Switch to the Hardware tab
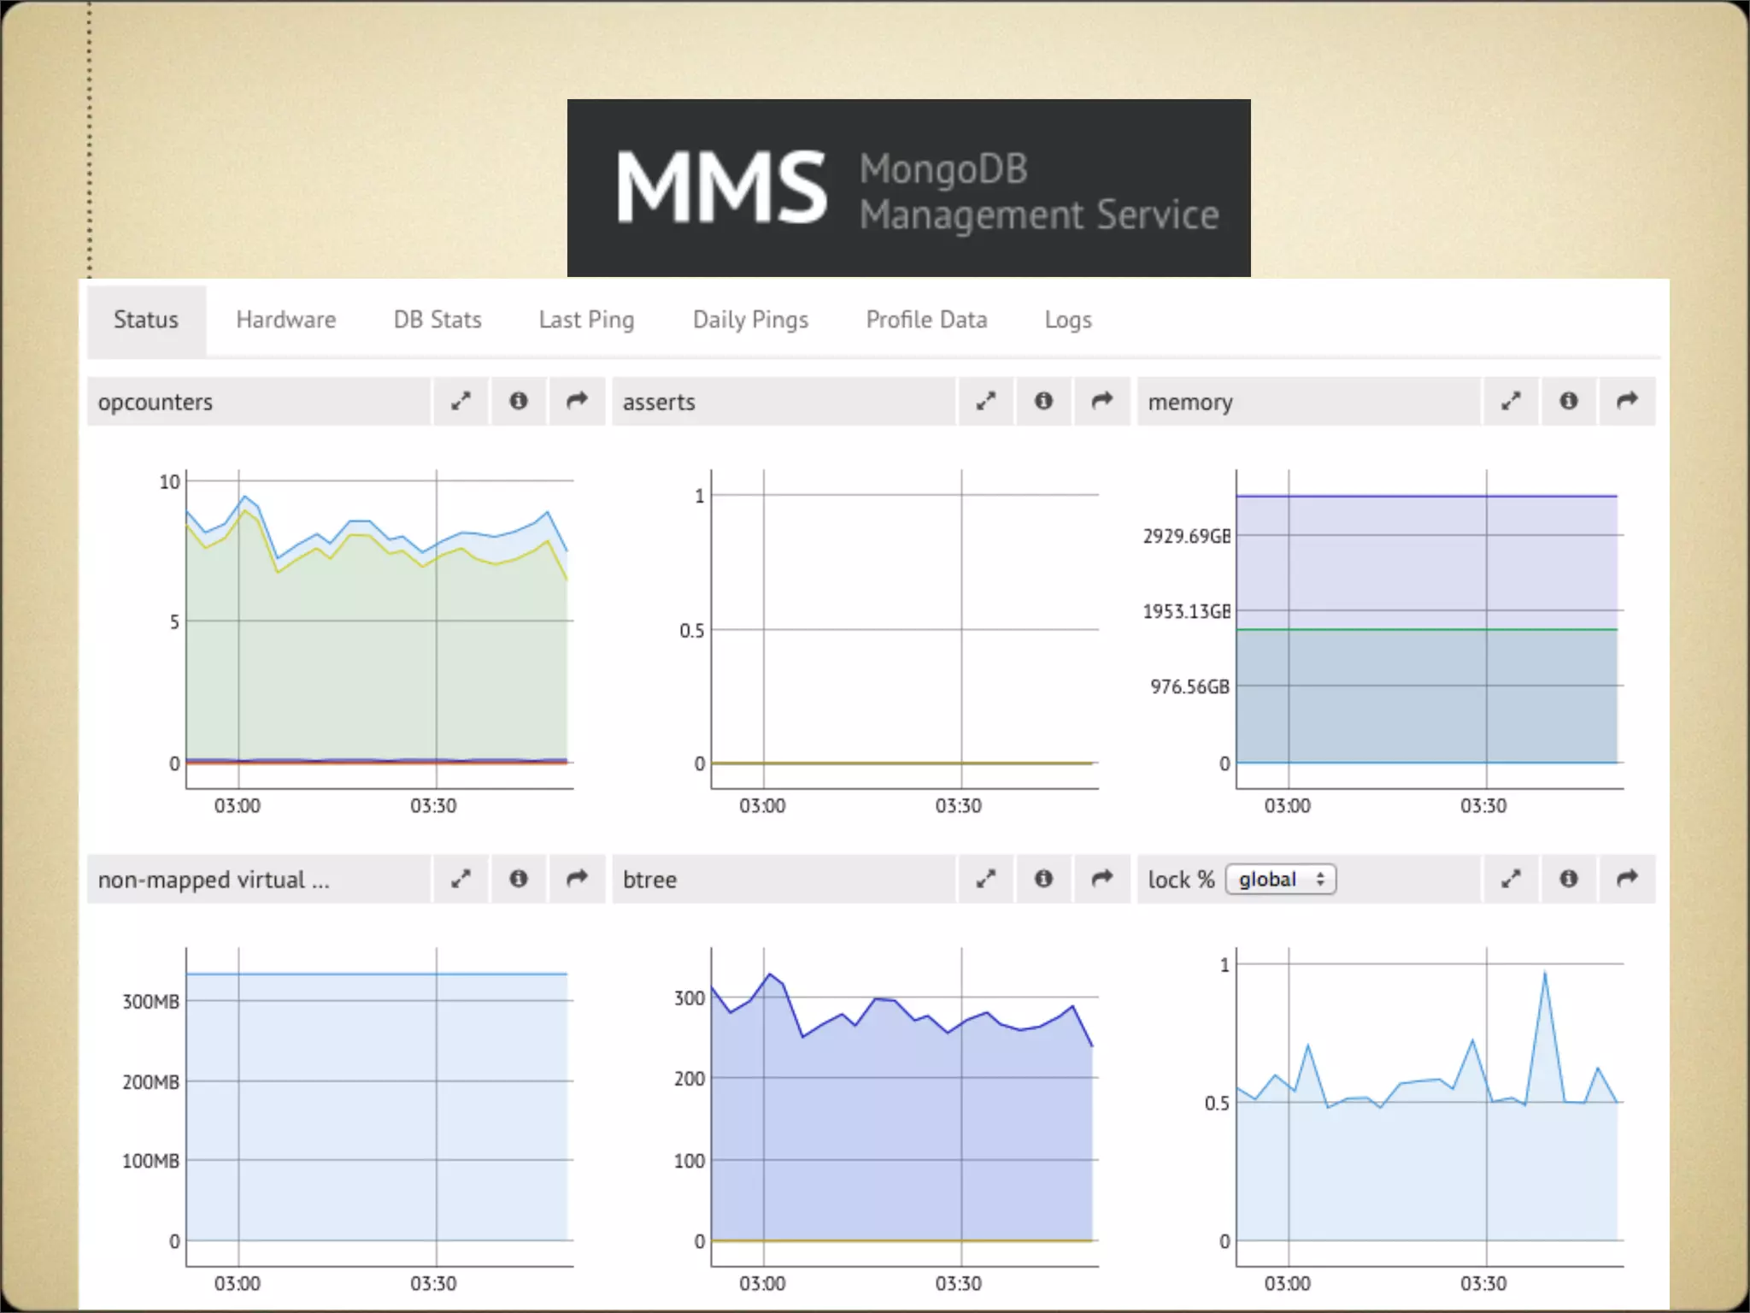The width and height of the screenshot is (1750, 1313). click(x=286, y=320)
